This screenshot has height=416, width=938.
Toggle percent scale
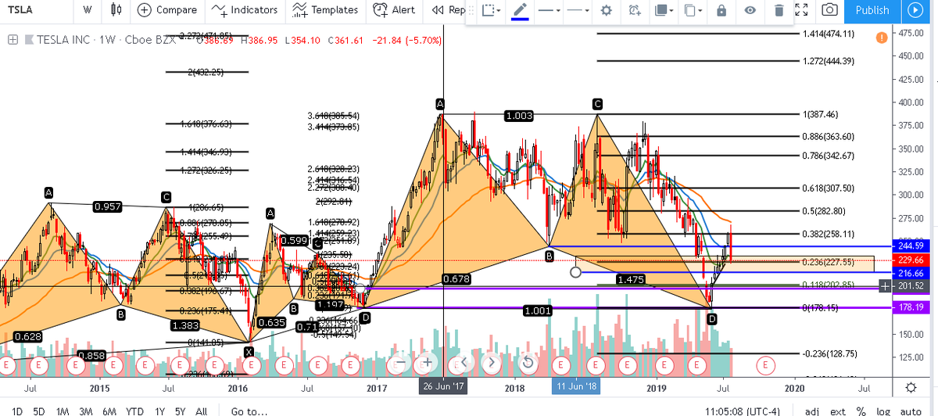coord(861,410)
